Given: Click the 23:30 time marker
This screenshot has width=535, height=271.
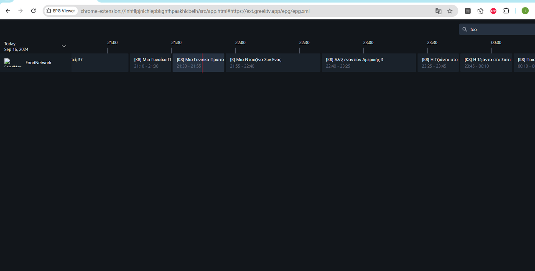Looking at the screenshot, I should 432,43.
